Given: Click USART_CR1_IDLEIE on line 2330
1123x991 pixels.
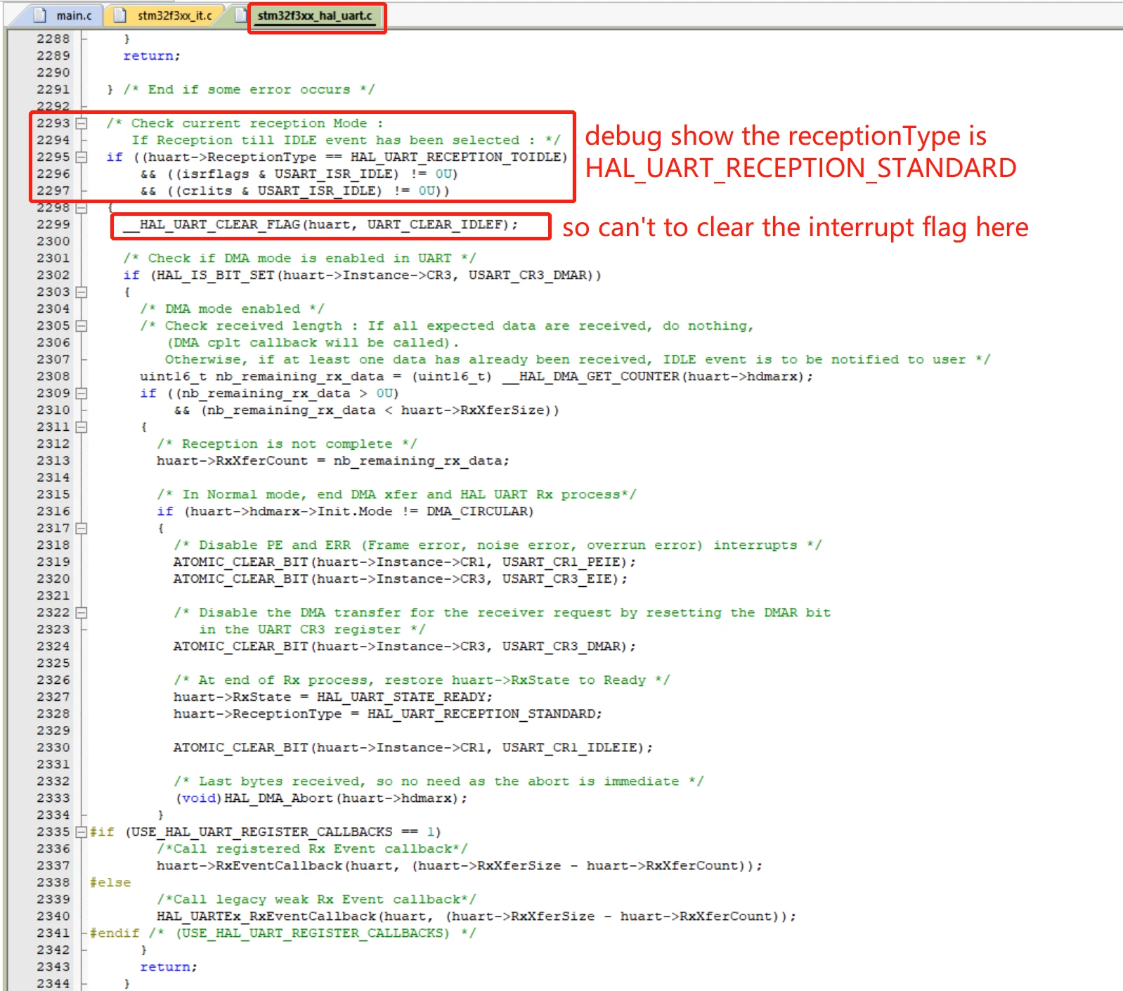Looking at the screenshot, I should pos(570,748).
